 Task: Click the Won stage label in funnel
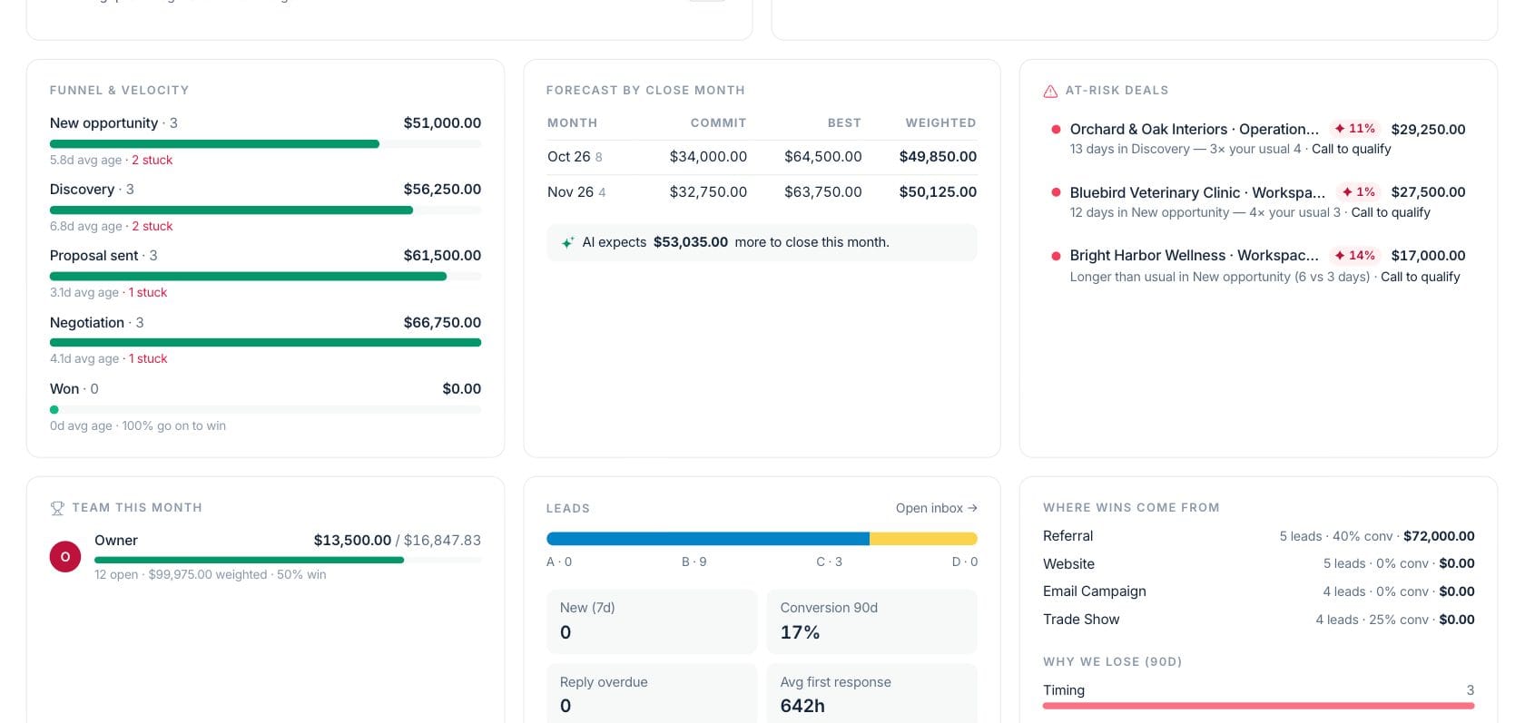[x=64, y=389]
